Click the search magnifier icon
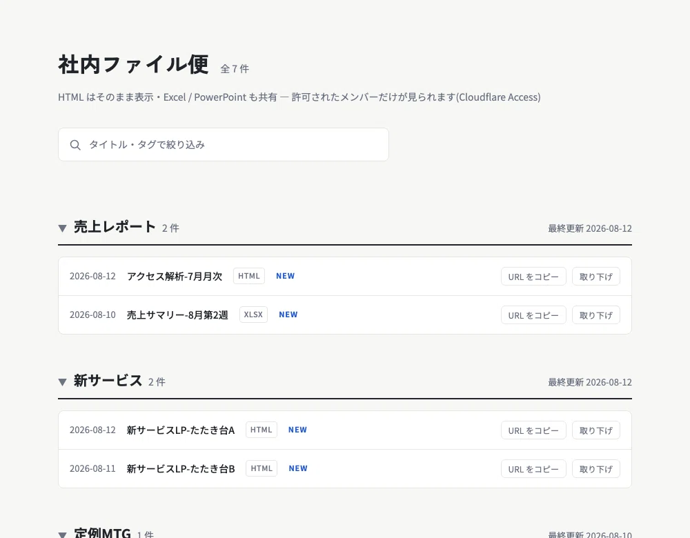The height and width of the screenshot is (538, 690). coord(75,145)
